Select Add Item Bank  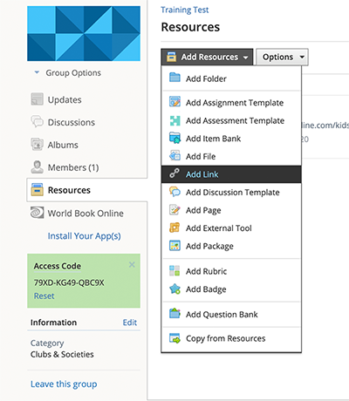pyautogui.click(x=231, y=139)
